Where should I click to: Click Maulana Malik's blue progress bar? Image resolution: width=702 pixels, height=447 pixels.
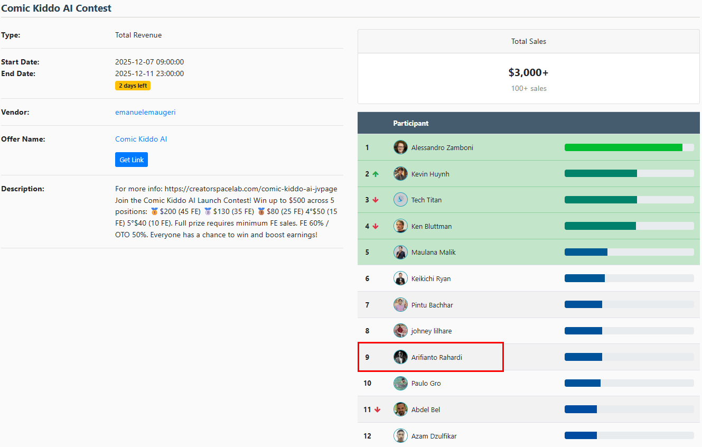coord(586,252)
